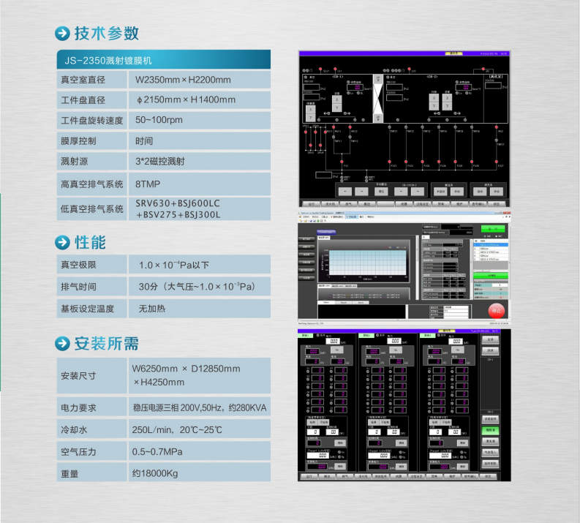Select the TMP23 pump indicator
This screenshot has width=580, height=523.
422,127
